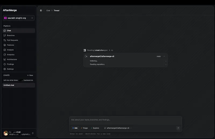
Task: Open the user account menu chevrons
Action: (x=33, y=133)
